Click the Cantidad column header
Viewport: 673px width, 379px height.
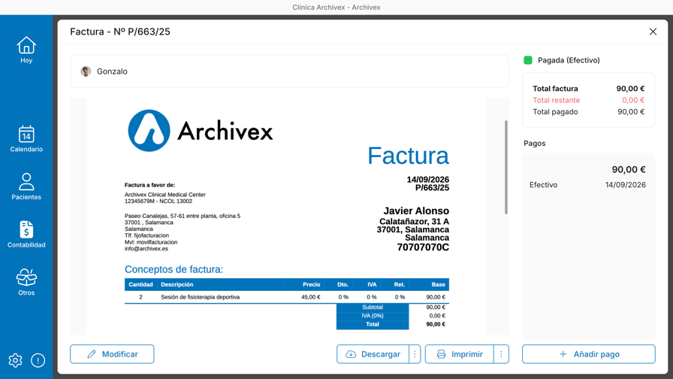140,284
